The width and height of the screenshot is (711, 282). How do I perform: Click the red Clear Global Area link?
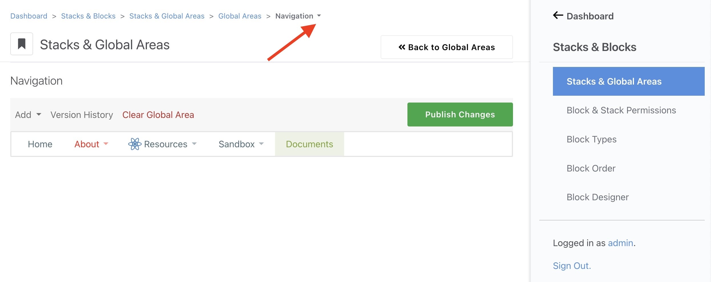(158, 115)
